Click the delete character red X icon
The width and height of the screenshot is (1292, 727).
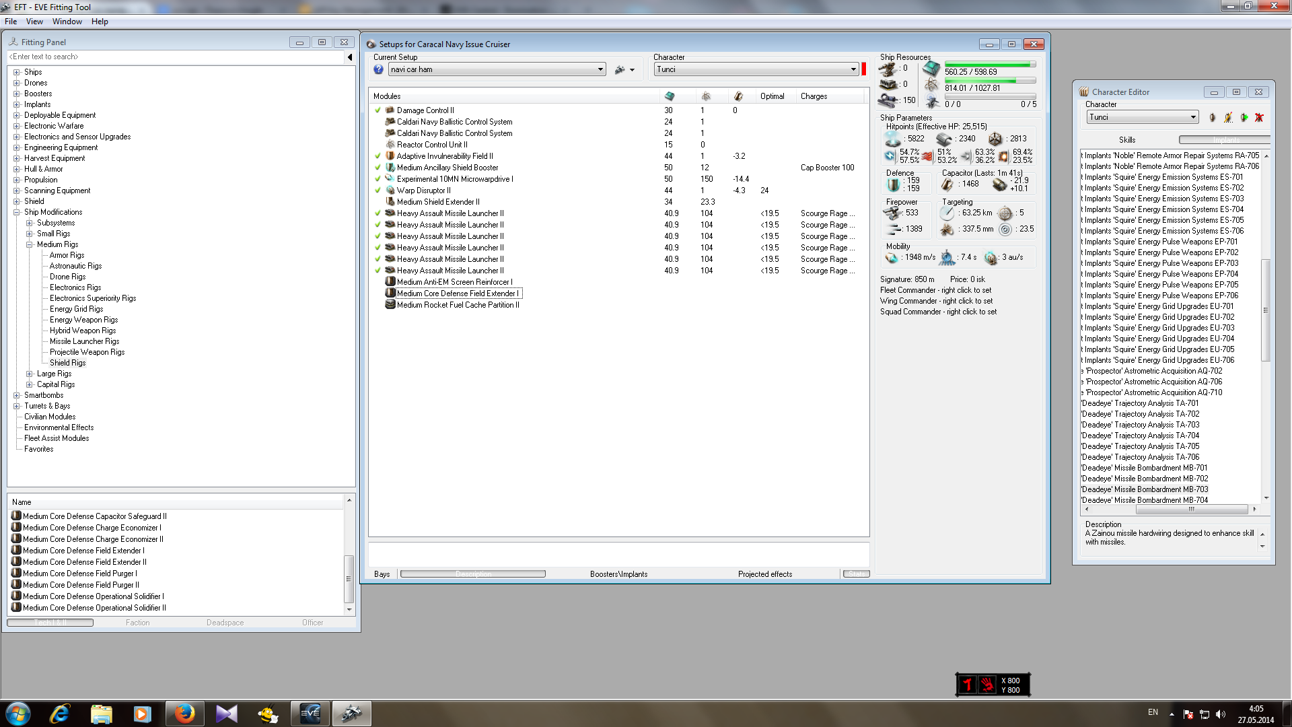(1259, 118)
